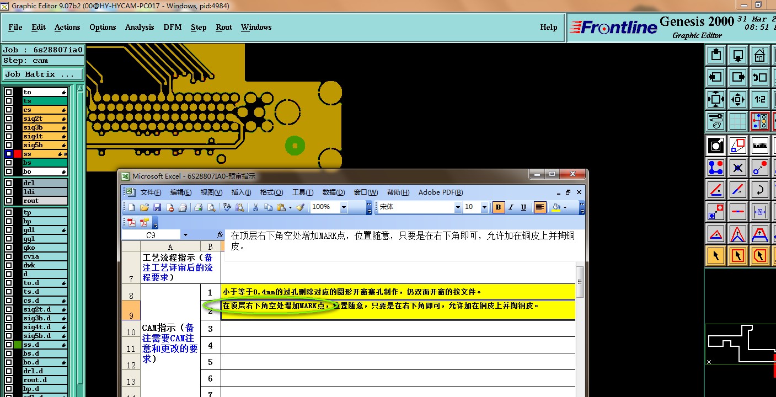This screenshot has height=397, width=776.
Task: Click the red color box for layer ss
Action: (18, 154)
